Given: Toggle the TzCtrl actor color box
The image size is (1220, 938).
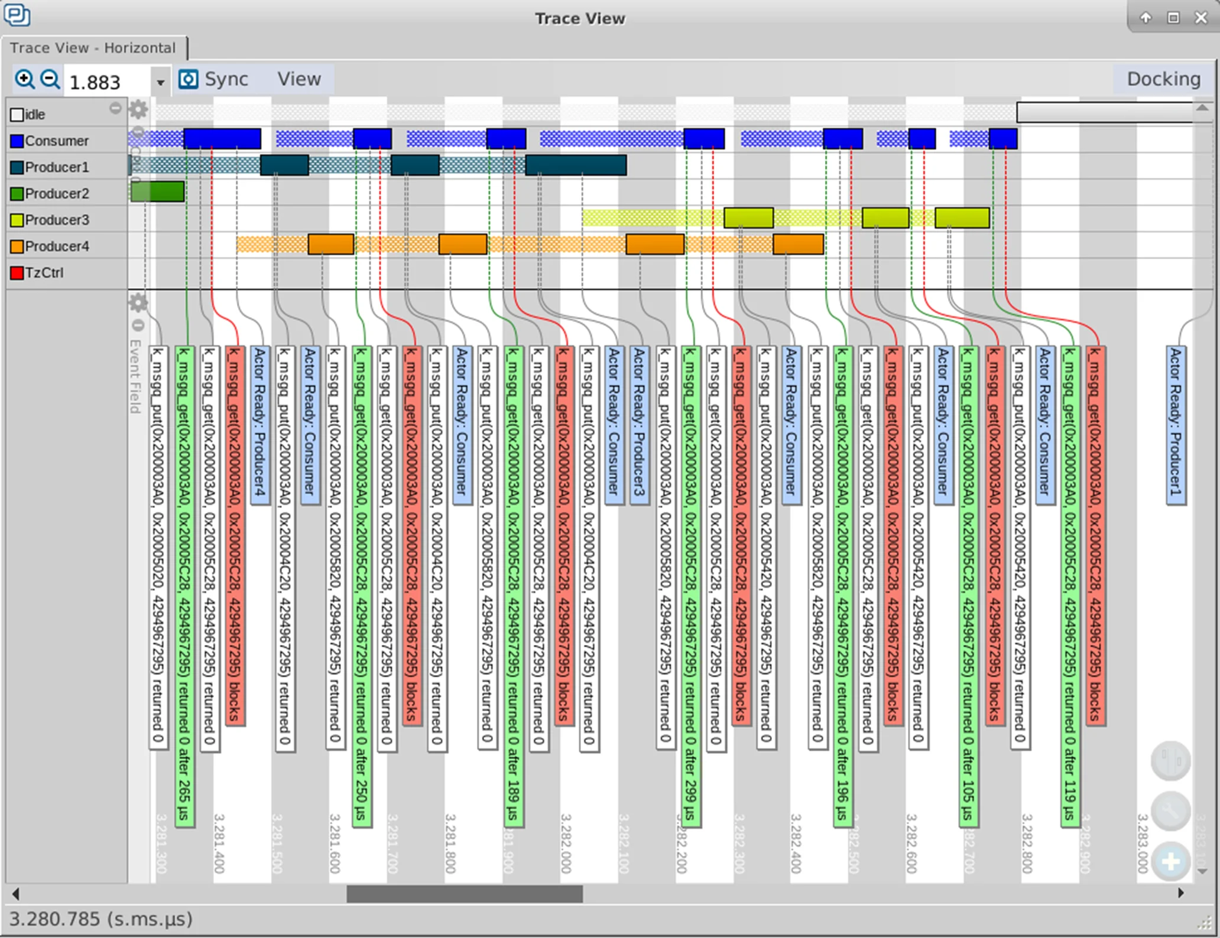Looking at the screenshot, I should (17, 273).
